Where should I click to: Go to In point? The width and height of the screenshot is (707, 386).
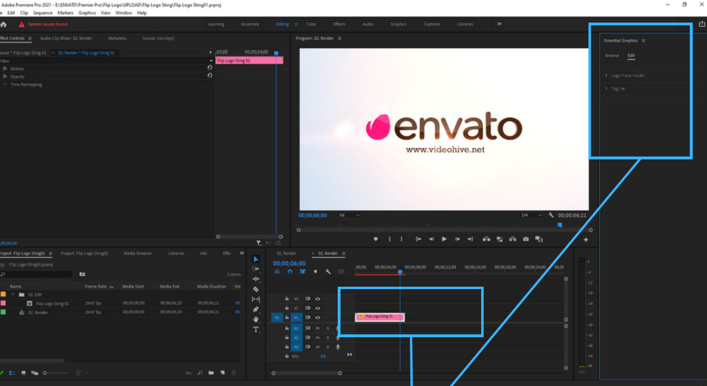(x=419, y=239)
